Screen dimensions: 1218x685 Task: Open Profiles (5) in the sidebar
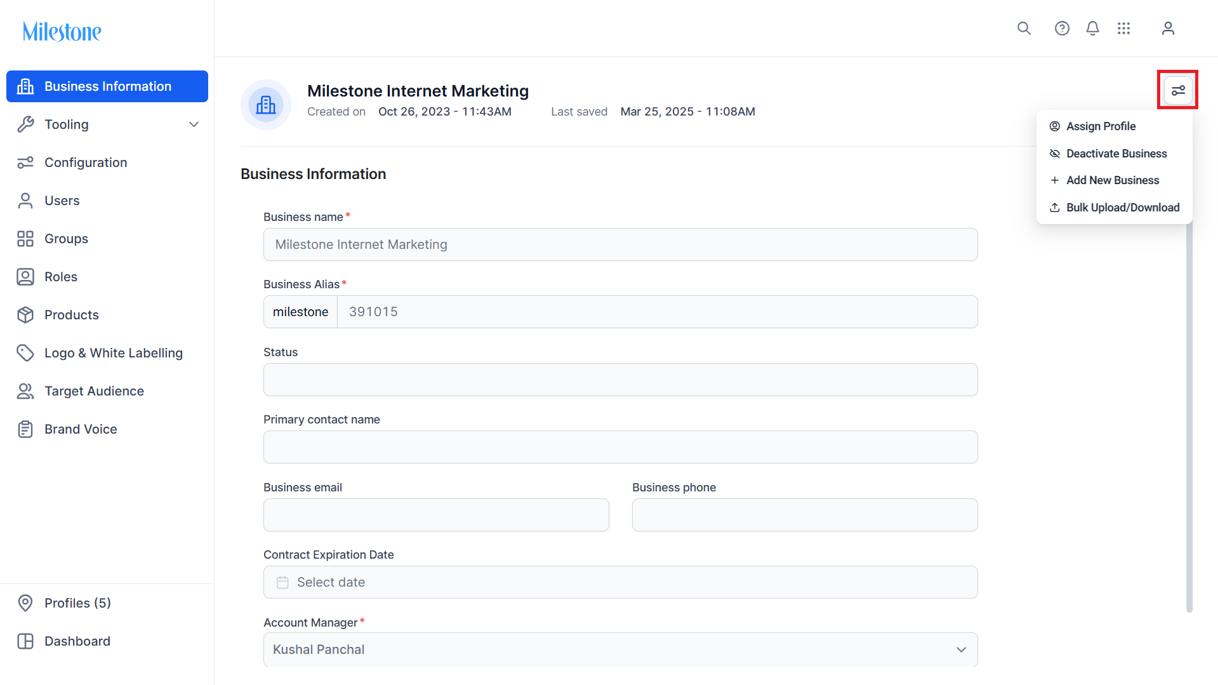107,603
